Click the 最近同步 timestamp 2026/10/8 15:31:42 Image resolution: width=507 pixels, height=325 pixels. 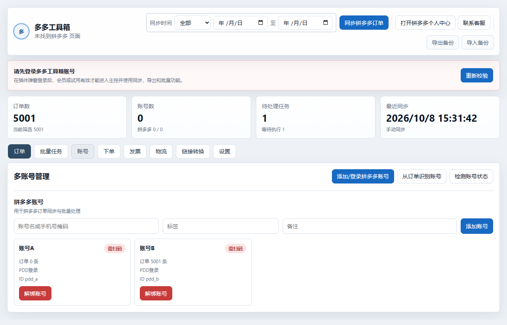pyautogui.click(x=431, y=118)
